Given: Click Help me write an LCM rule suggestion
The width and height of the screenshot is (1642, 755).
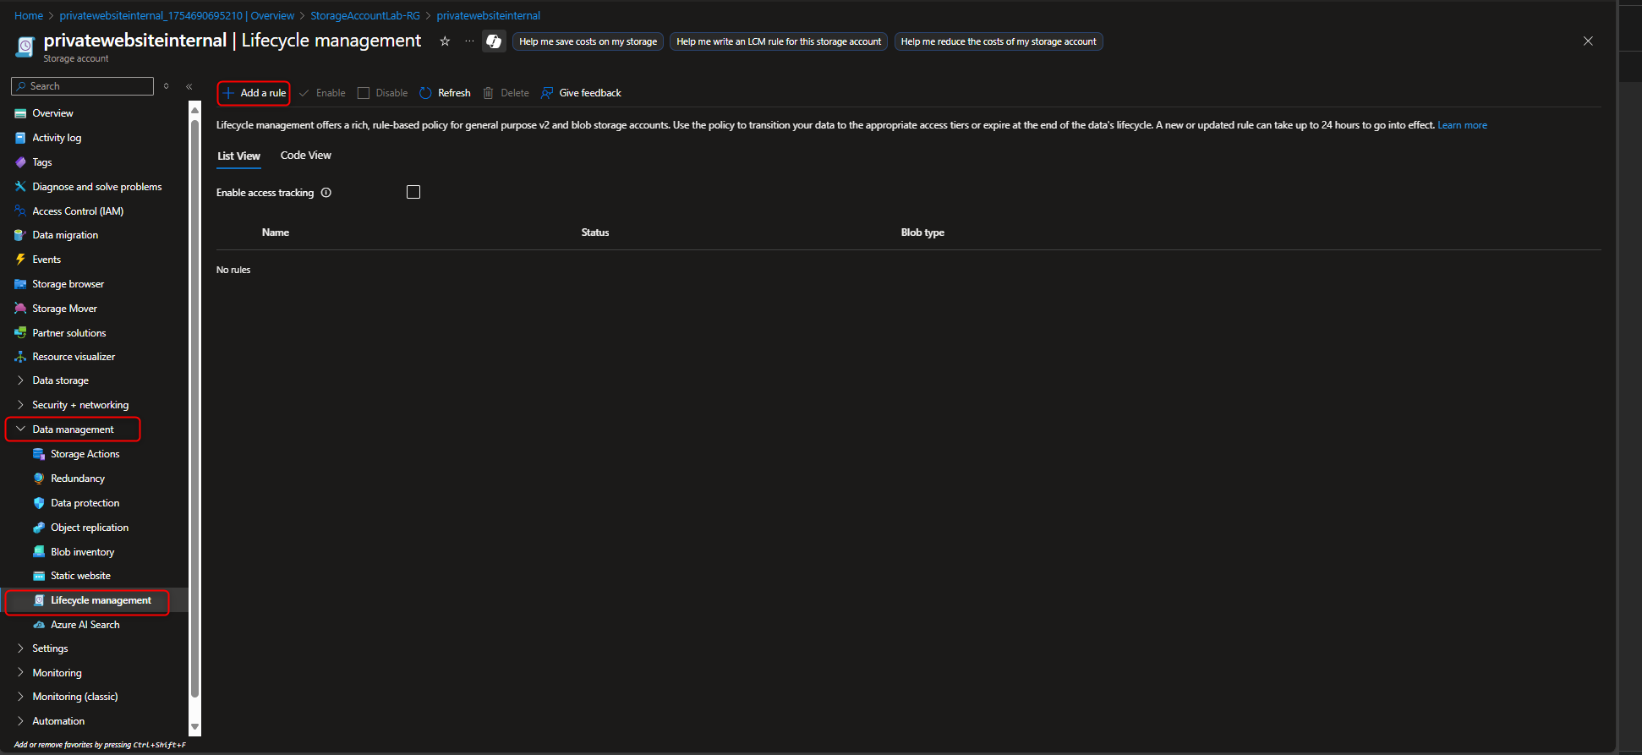Looking at the screenshot, I should 779,41.
